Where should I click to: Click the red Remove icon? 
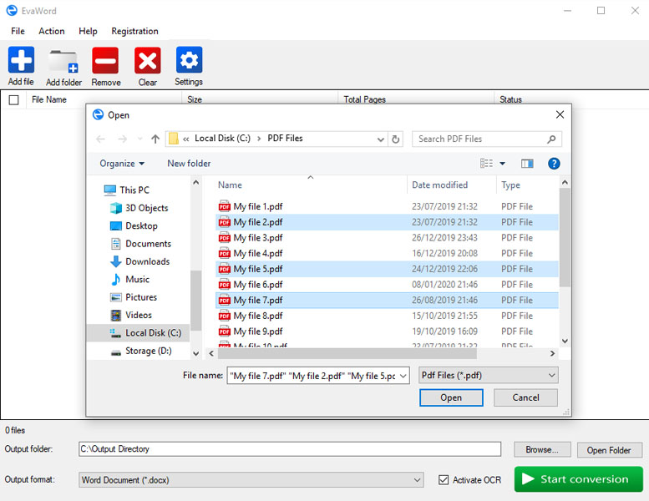(x=105, y=60)
